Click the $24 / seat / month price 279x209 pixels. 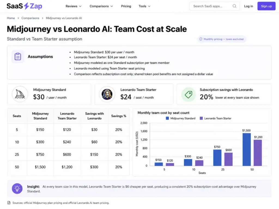tap(137, 97)
